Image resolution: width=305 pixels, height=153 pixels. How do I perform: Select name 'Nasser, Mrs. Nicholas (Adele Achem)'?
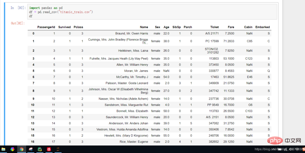tap(123, 99)
